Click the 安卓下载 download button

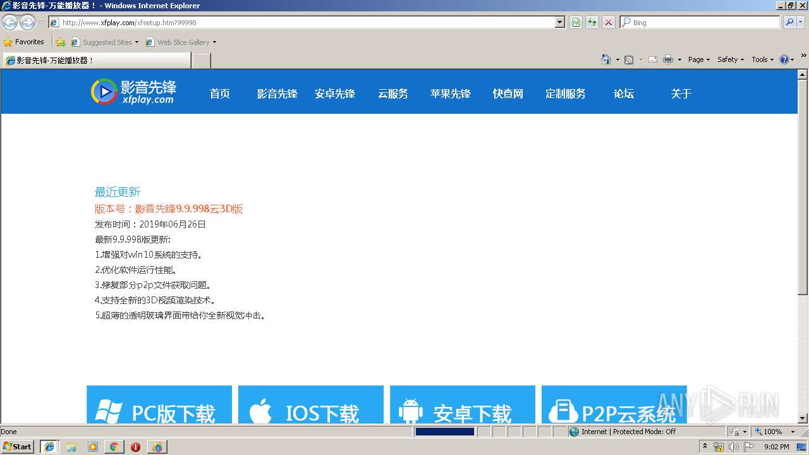tap(463, 404)
